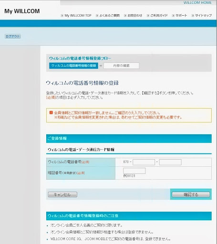Click the My WILLCOM logo

click(22, 11)
